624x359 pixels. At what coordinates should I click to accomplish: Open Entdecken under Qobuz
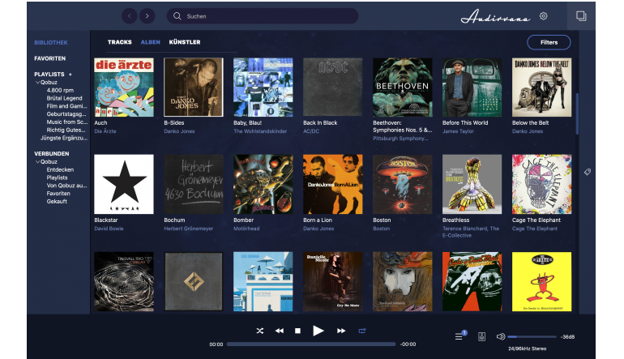coord(60,169)
